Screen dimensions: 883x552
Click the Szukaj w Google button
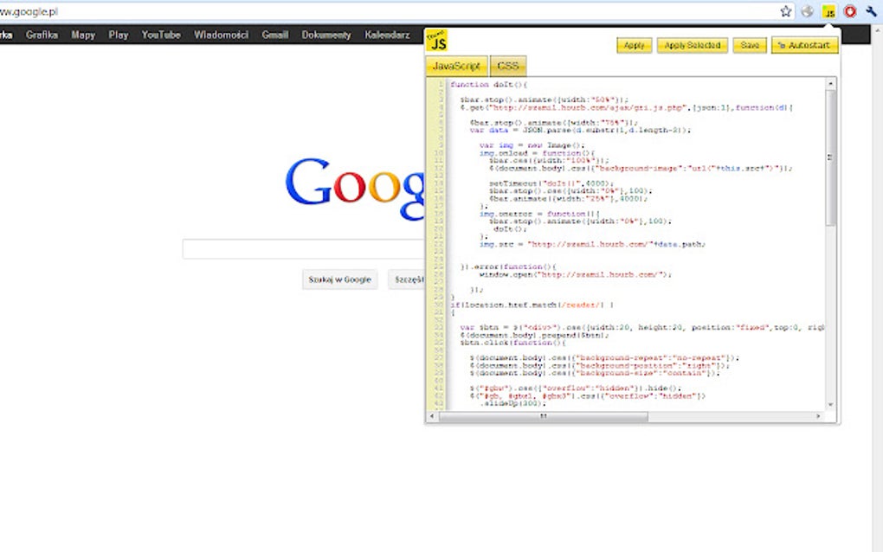pyautogui.click(x=339, y=279)
